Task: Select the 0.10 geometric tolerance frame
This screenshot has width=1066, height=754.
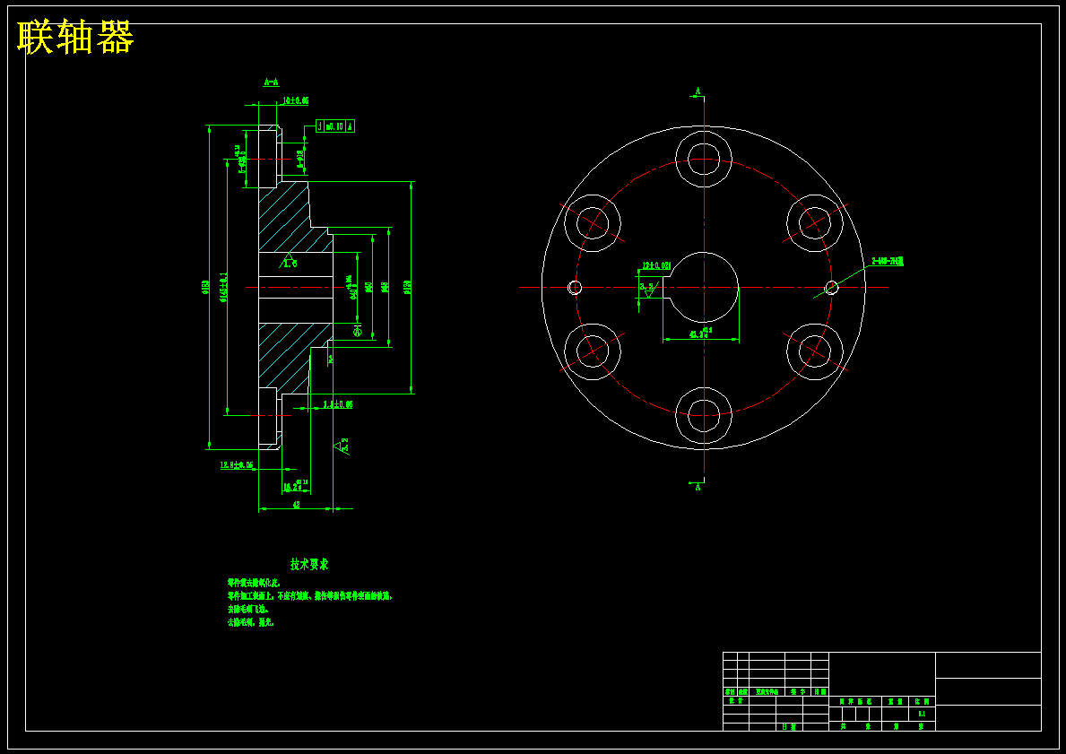Action: (x=335, y=126)
